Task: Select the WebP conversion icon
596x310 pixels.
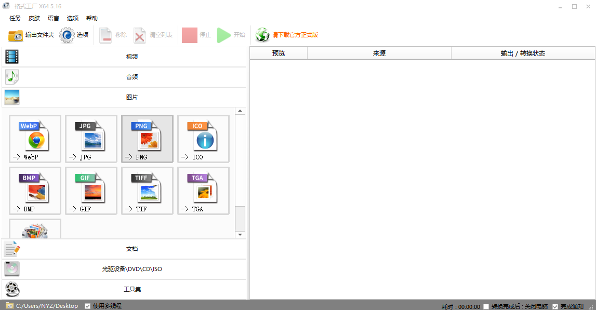Action: click(x=35, y=139)
